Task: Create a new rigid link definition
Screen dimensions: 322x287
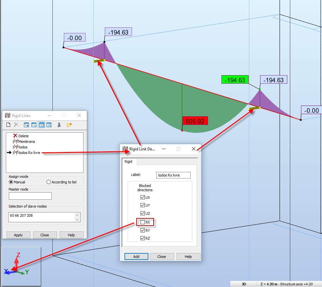Action: click(8, 125)
